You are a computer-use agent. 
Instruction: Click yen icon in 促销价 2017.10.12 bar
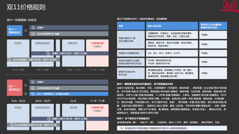click(x=49, y=119)
